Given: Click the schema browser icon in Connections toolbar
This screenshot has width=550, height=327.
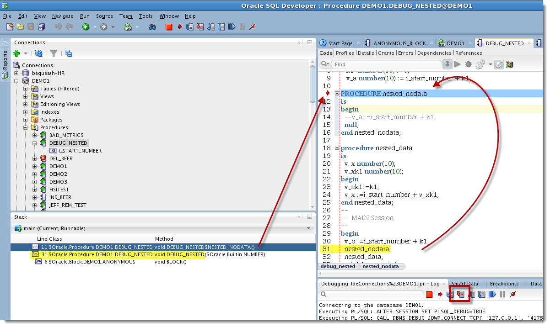Looking at the screenshot, I should pos(69,53).
